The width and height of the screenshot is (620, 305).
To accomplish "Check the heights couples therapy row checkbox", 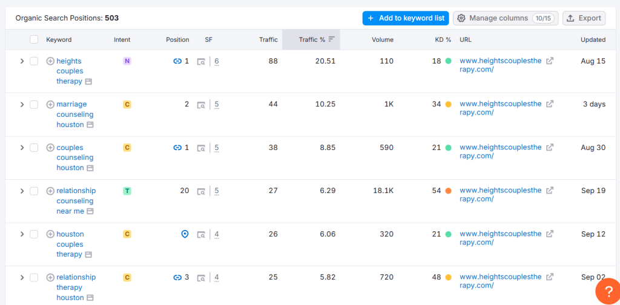I will pyautogui.click(x=34, y=61).
